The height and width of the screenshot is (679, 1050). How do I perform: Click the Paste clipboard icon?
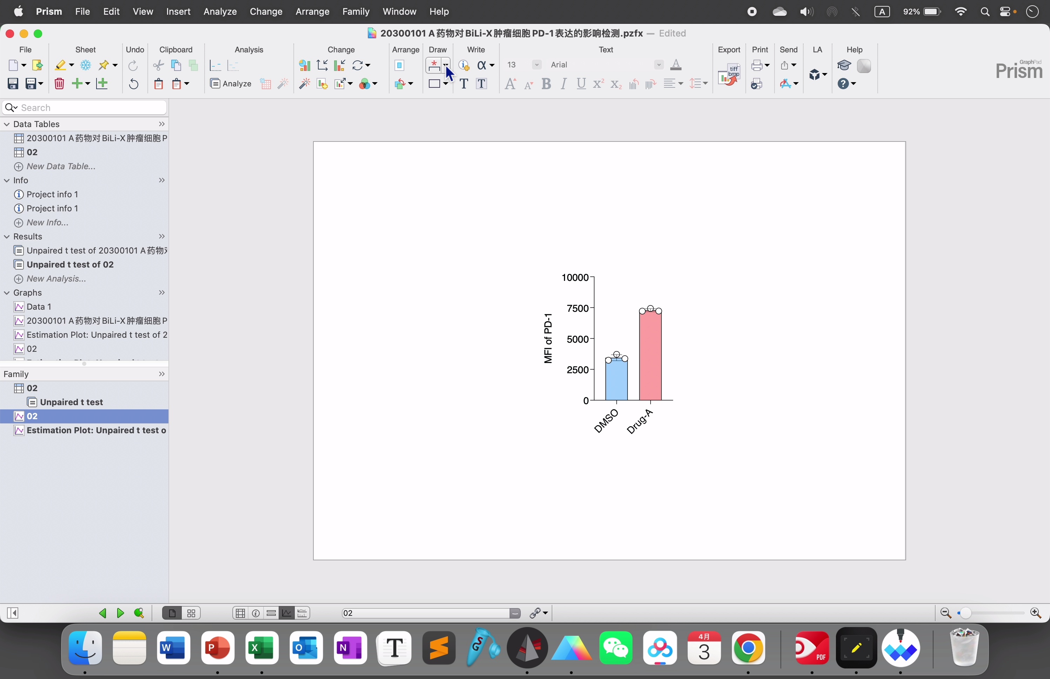pyautogui.click(x=159, y=84)
